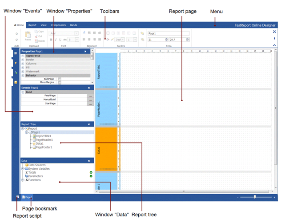Open the Components ribbon tab
Image resolution: width=289 pixels, height=223 pixels.
click(58, 25)
